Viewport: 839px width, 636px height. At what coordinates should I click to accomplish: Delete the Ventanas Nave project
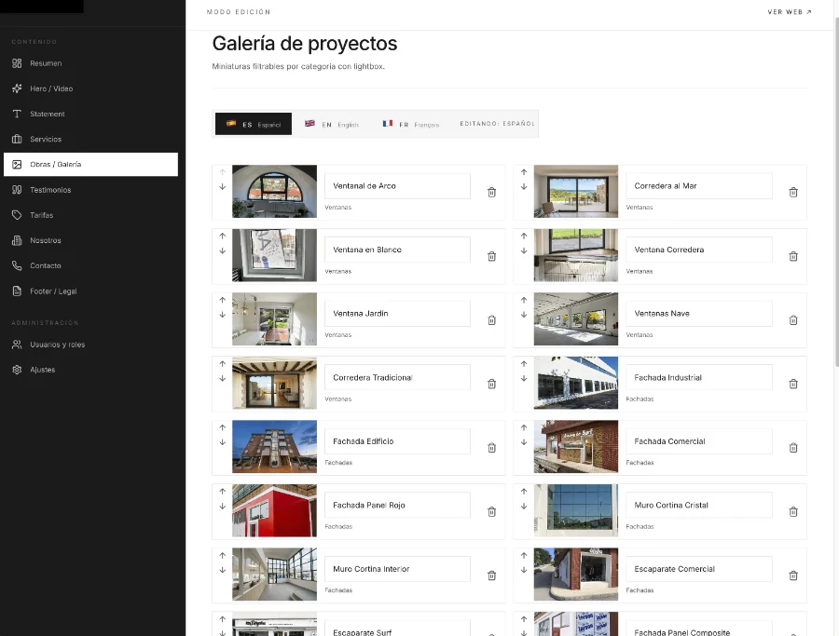pyautogui.click(x=793, y=320)
